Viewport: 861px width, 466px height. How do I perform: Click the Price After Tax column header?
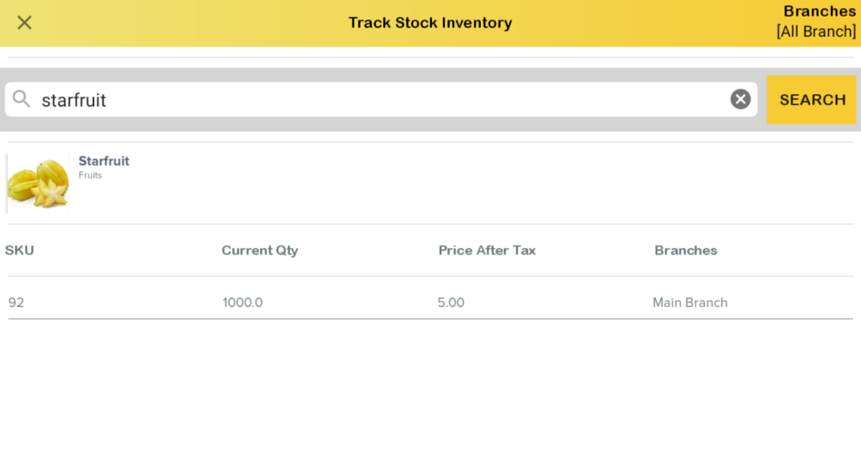[487, 250]
